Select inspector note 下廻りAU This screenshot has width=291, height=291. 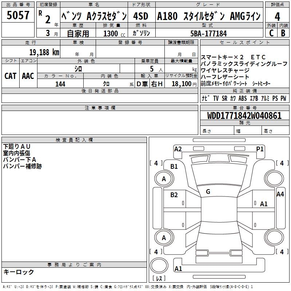17,147
